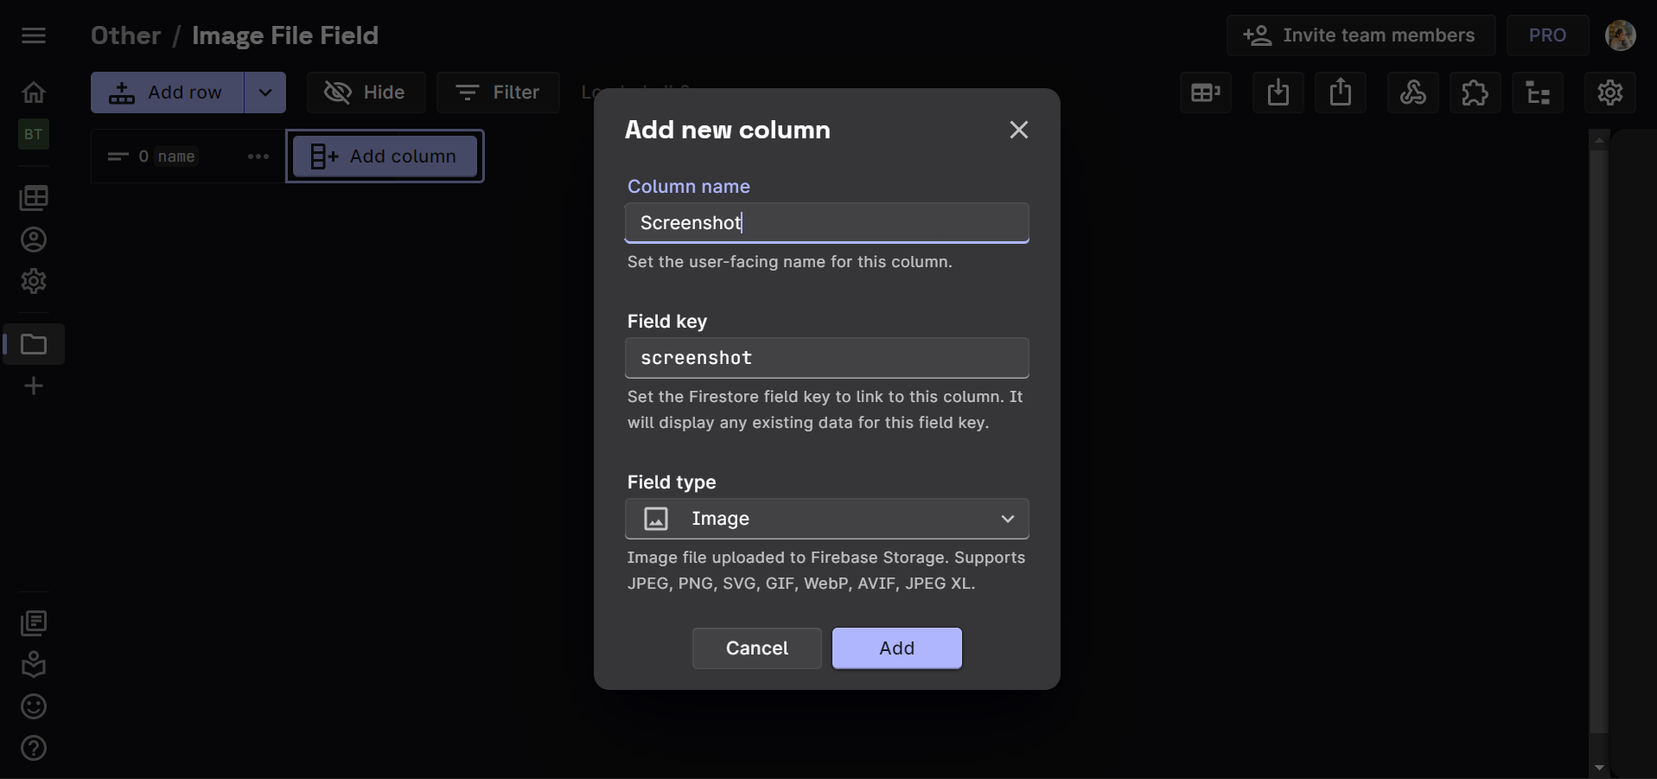Open the row height icon
This screenshot has height=779, width=1657.
coord(1205,93)
